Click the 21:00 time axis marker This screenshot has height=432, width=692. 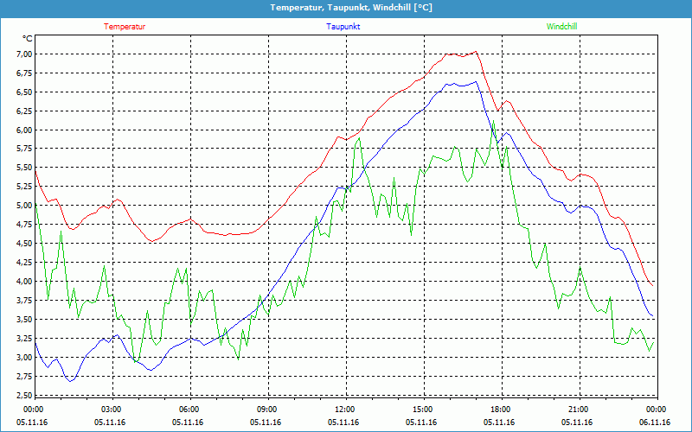point(578,410)
